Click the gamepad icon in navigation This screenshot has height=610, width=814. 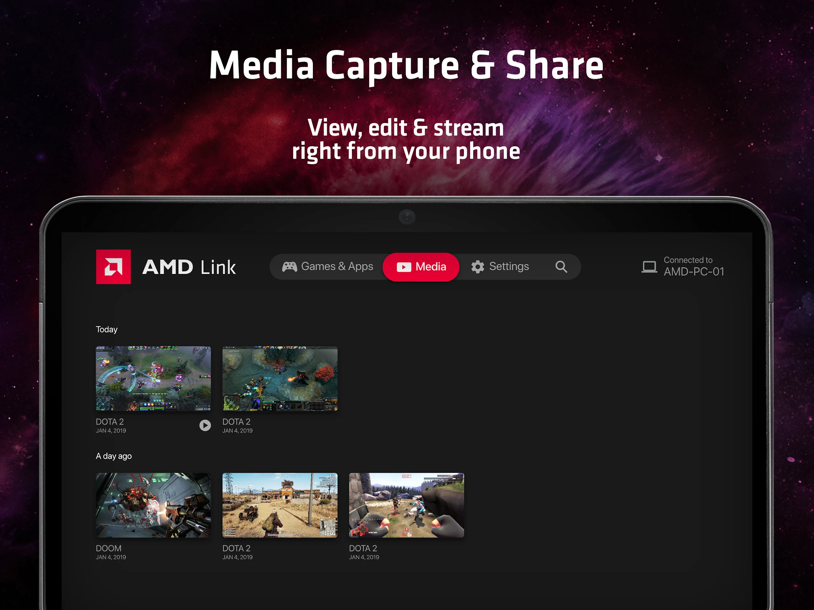pyautogui.click(x=290, y=267)
